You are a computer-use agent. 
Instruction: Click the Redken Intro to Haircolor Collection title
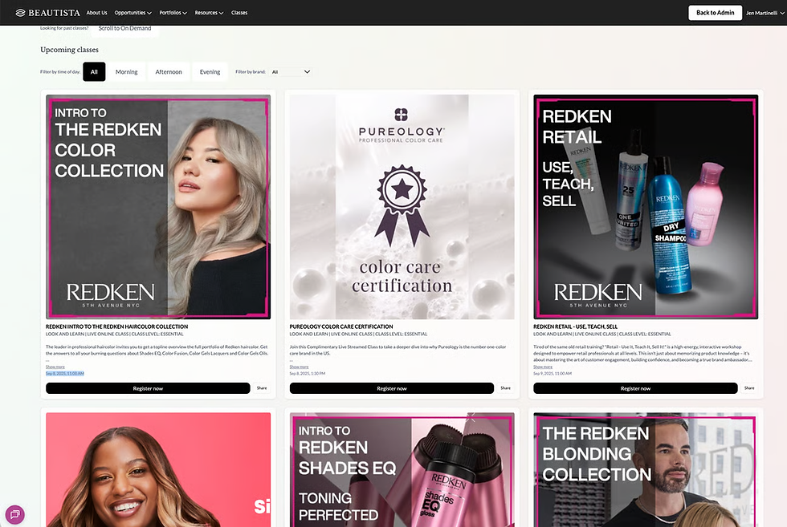(x=117, y=326)
